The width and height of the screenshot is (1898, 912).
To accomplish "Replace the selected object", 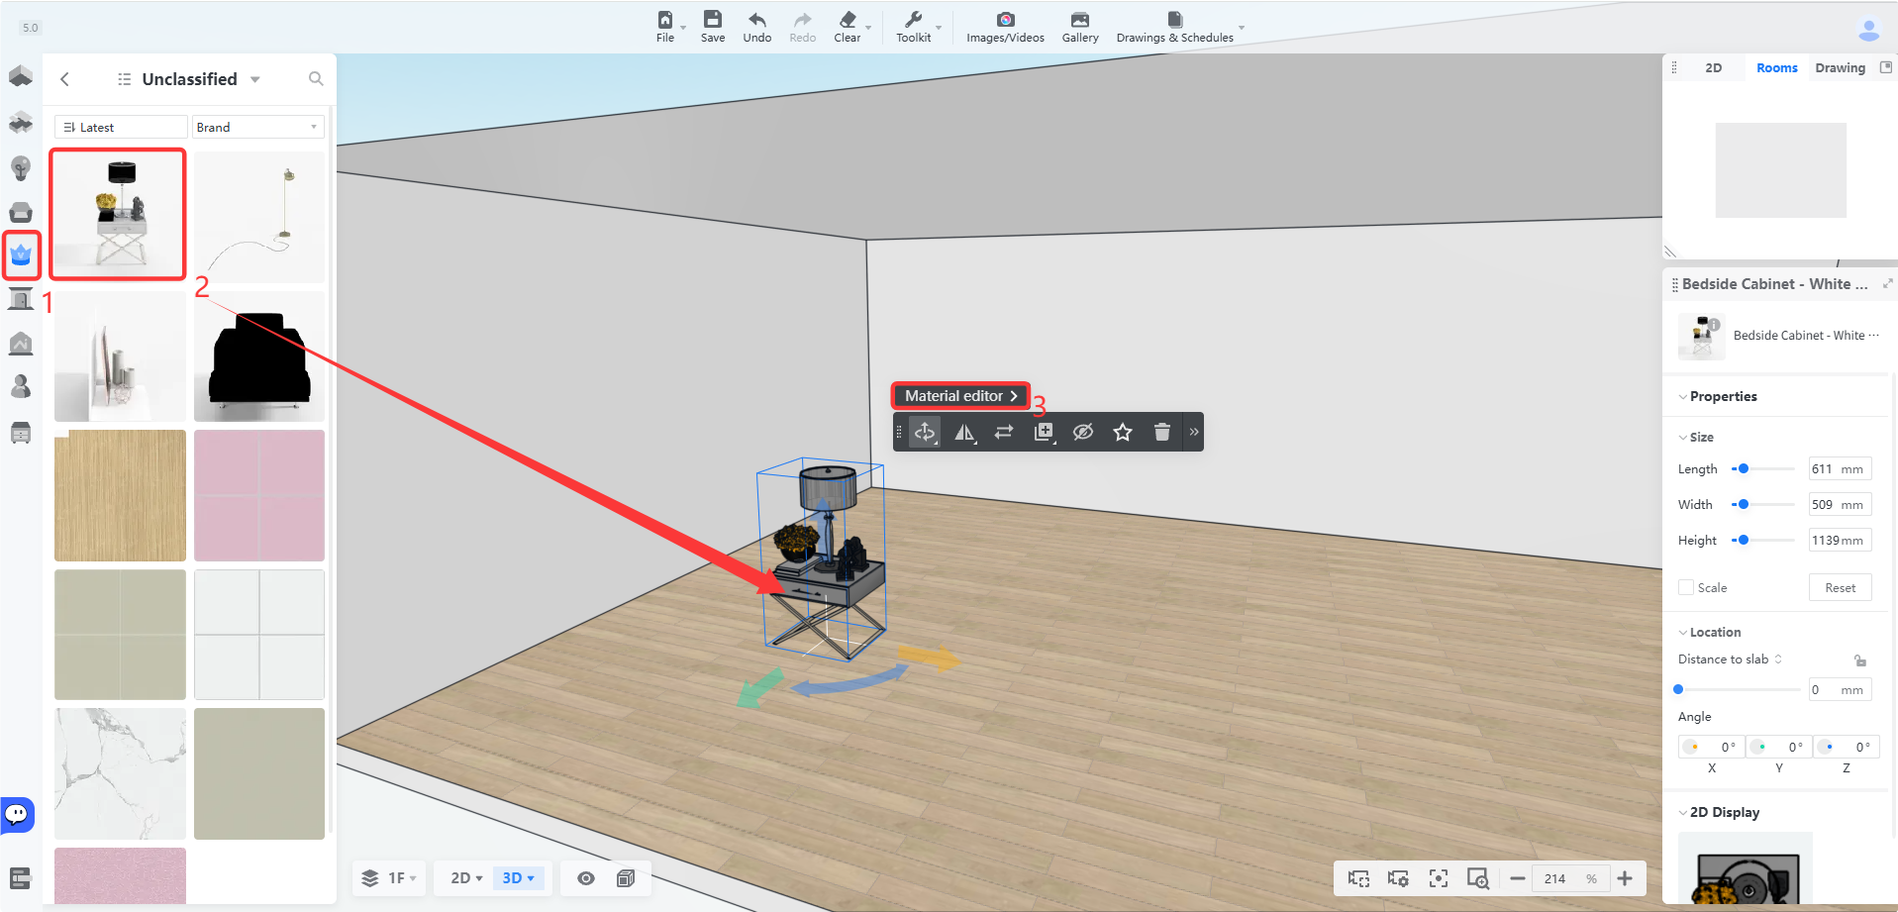I will point(1004,432).
